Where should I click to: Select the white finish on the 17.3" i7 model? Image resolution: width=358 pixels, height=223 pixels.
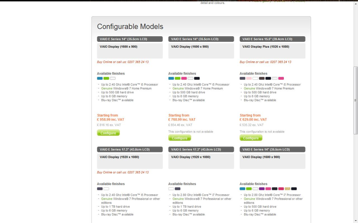[x=171, y=189]
